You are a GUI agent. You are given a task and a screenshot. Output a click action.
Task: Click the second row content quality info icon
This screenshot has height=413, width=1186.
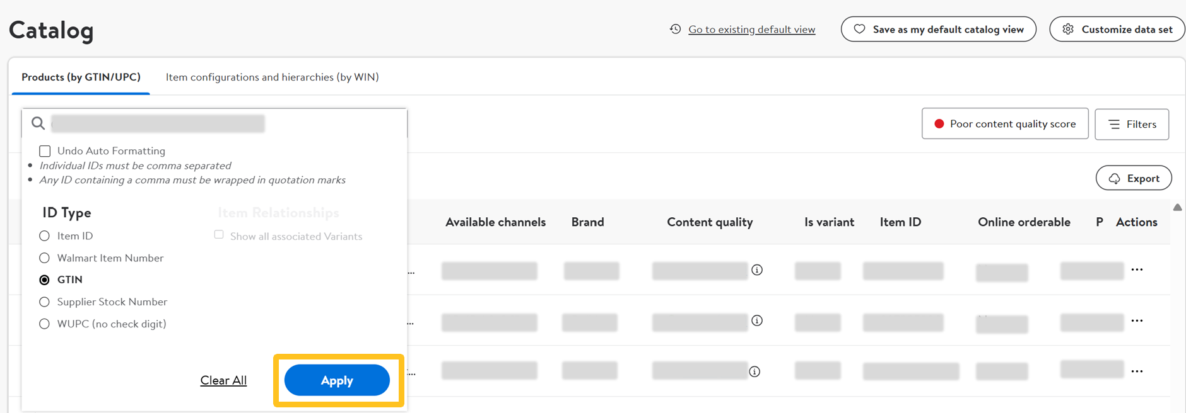757,320
